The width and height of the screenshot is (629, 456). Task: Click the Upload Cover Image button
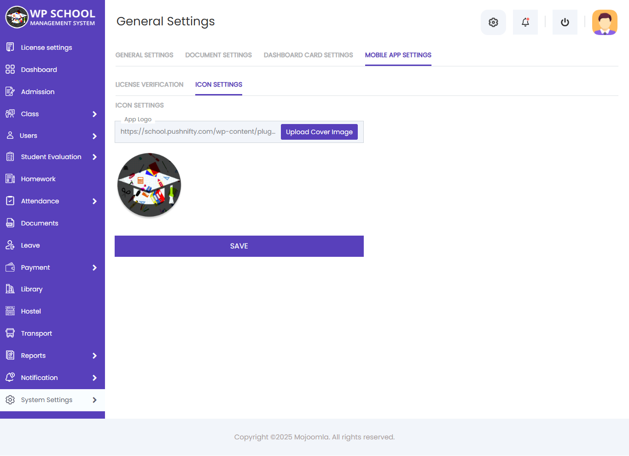pos(319,132)
